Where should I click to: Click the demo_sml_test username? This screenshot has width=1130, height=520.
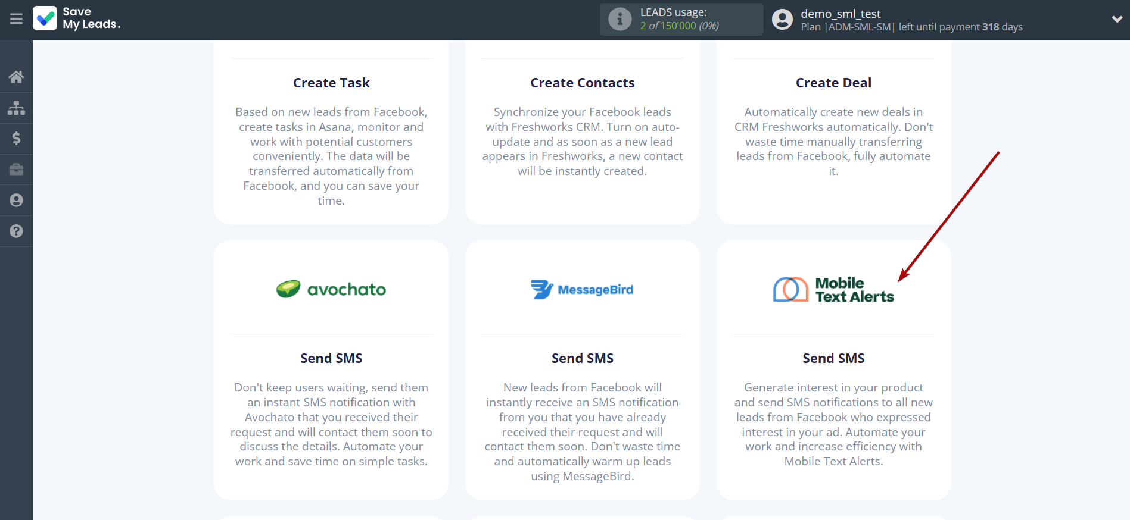click(841, 14)
